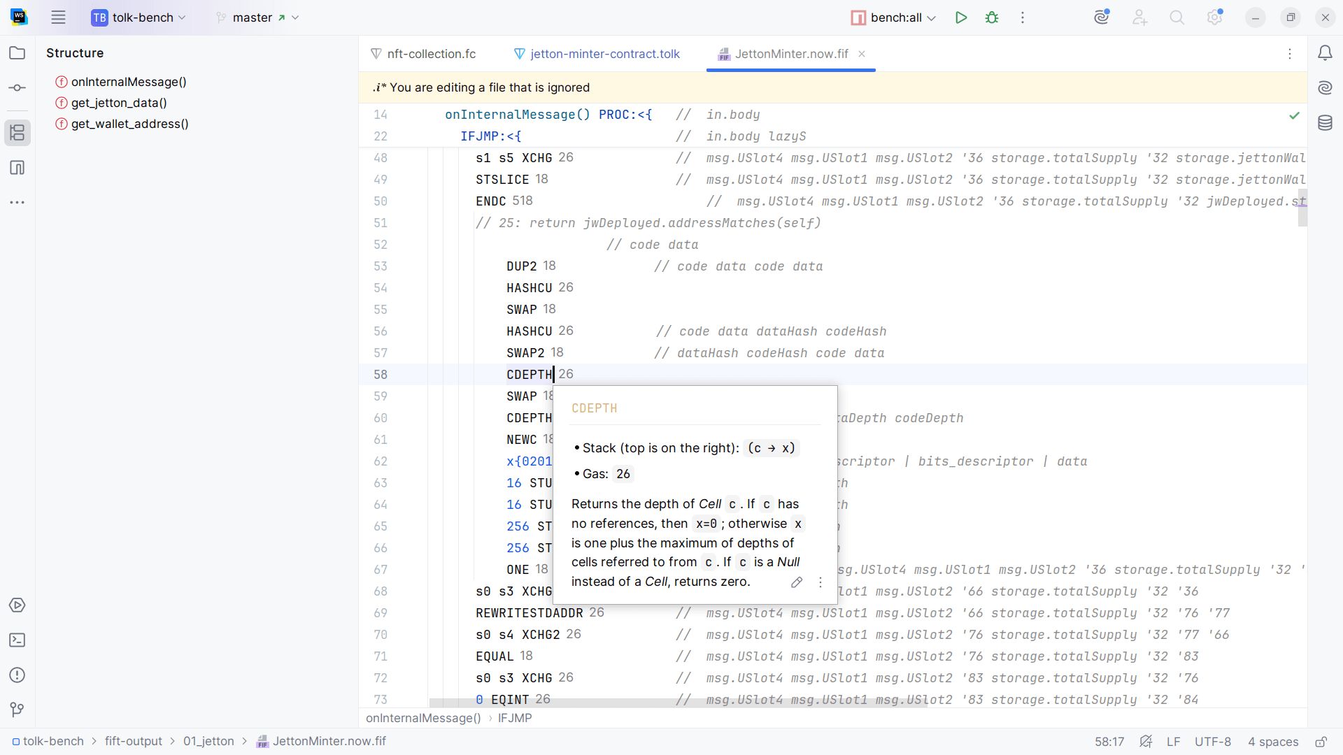This screenshot has height=755, width=1343.
Task: Open the Project tool window folder icon
Action: click(17, 53)
